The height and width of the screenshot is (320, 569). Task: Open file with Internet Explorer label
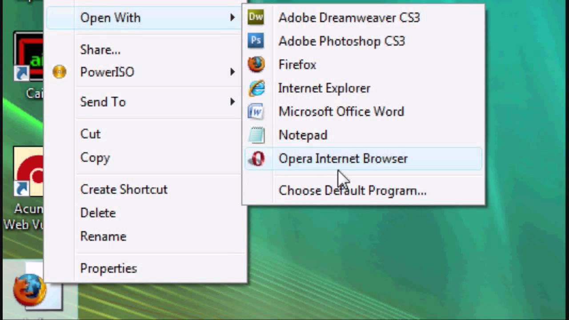pyautogui.click(x=324, y=88)
